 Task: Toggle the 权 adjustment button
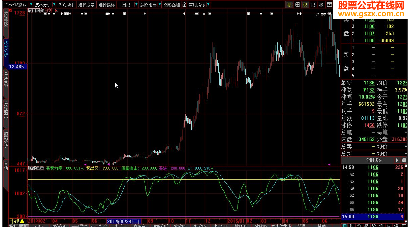pyautogui.click(x=305, y=5)
